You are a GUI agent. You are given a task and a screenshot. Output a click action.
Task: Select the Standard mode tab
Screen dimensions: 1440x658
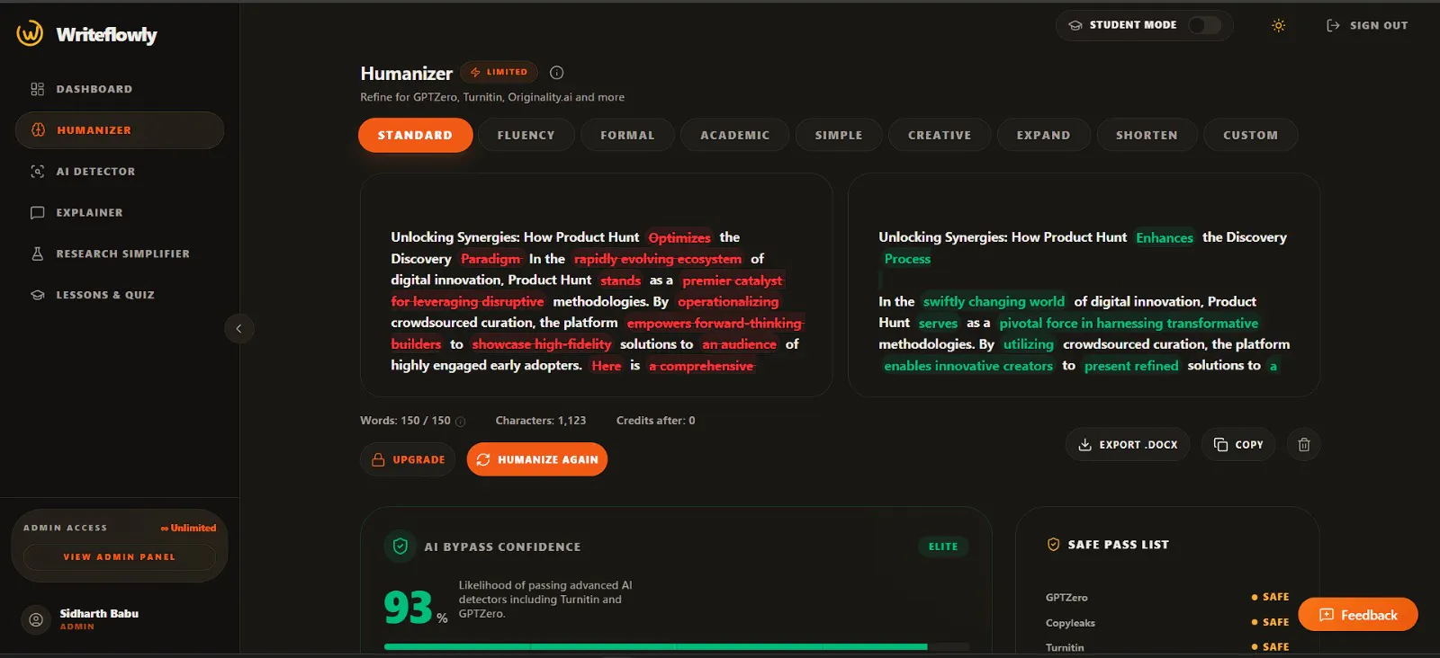(x=415, y=135)
